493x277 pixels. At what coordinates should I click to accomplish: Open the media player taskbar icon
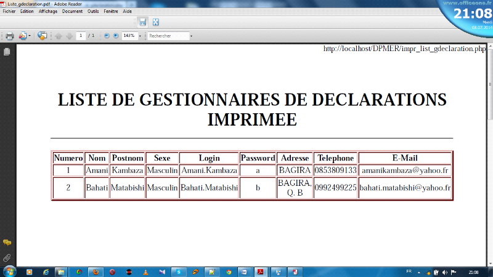click(x=29, y=272)
